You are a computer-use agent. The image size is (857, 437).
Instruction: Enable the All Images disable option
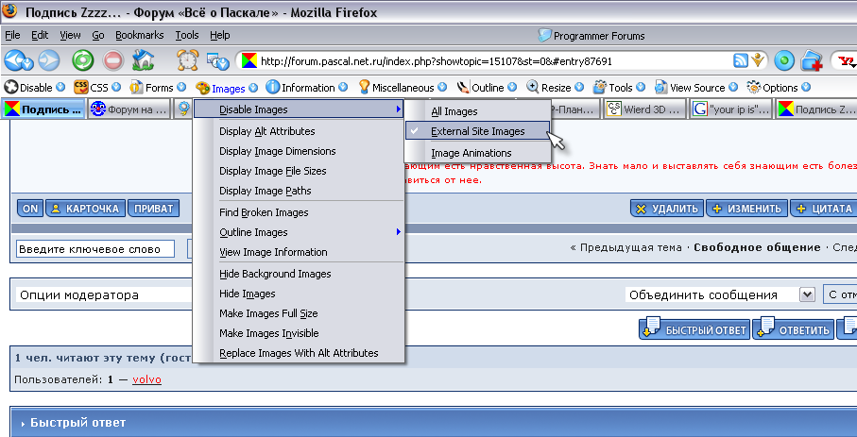coord(454,111)
